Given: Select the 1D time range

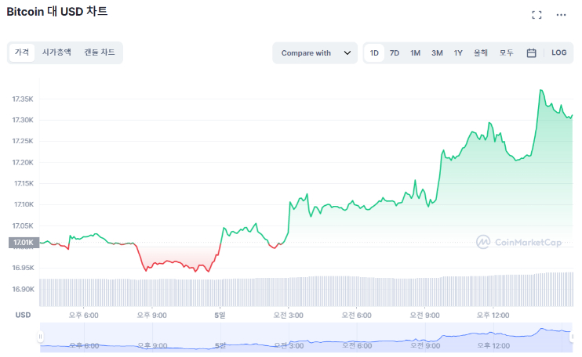Looking at the screenshot, I should [x=374, y=53].
